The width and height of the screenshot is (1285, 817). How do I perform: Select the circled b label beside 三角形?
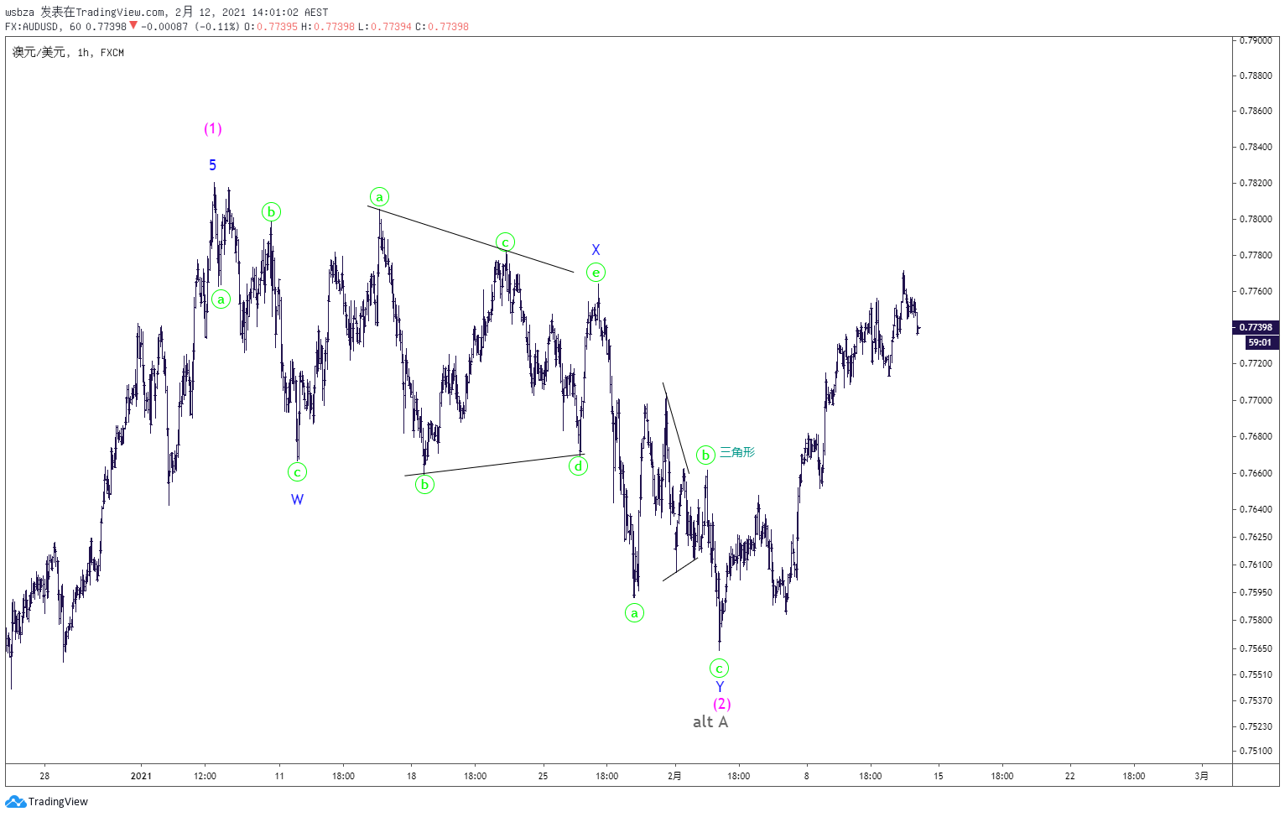705,455
